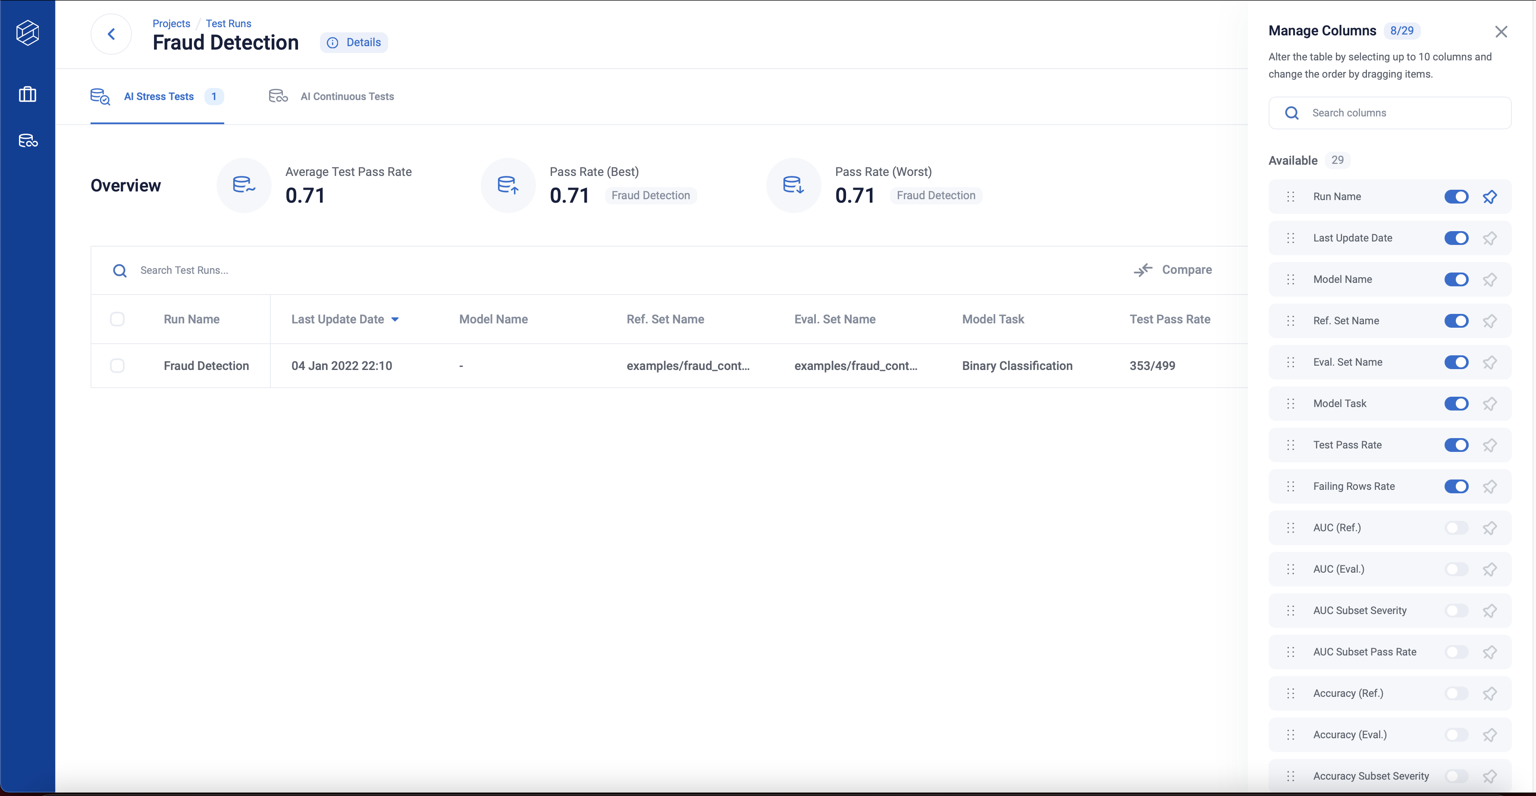Click the Eval. Set Name column header

coord(835,320)
